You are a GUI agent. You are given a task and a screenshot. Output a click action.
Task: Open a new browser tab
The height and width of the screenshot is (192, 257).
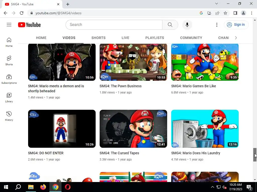(68, 4)
